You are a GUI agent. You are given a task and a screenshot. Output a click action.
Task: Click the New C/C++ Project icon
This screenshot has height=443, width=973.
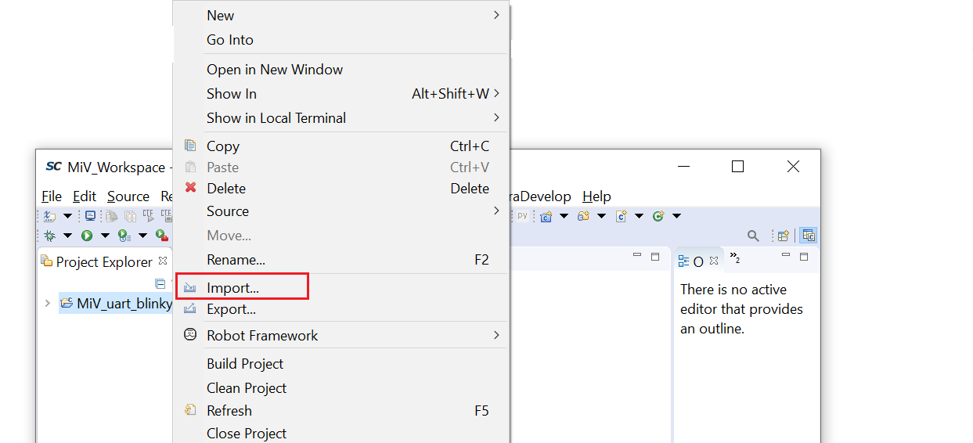(x=546, y=216)
